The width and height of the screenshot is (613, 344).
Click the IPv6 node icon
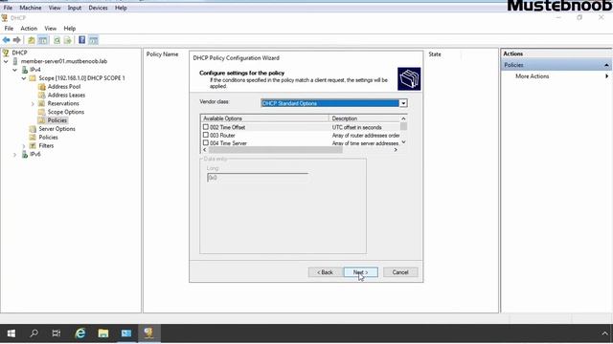(25, 154)
